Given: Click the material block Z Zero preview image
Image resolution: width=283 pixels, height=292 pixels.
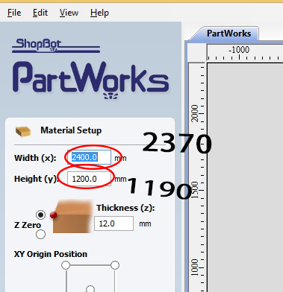Looking at the screenshot, I should (x=72, y=216).
